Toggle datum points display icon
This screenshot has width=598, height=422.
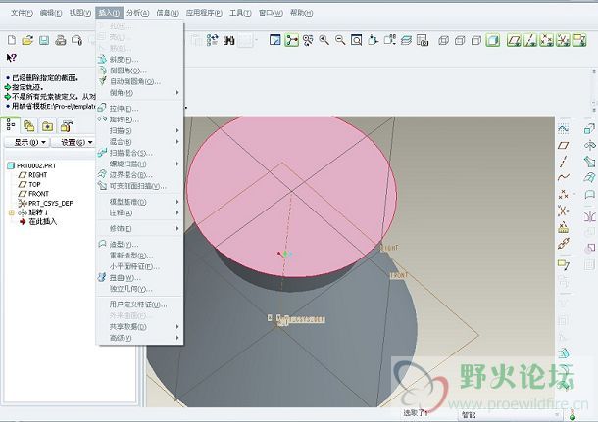click(546, 40)
